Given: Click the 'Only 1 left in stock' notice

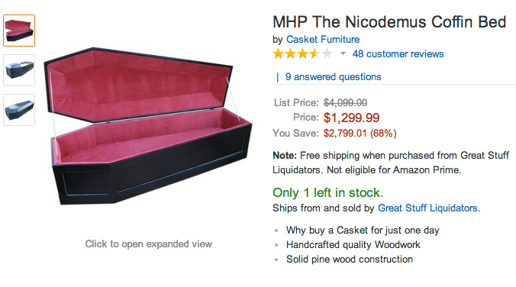Looking at the screenshot, I should click(327, 192).
